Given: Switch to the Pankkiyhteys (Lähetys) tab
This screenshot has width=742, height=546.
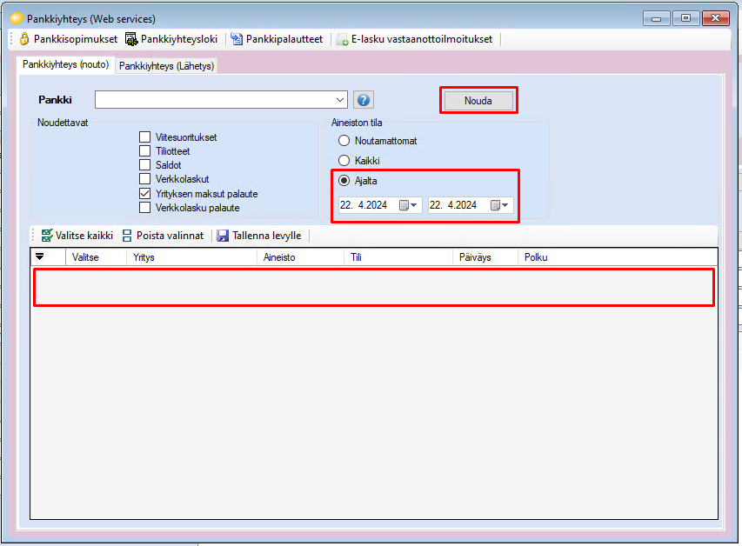Looking at the screenshot, I should coord(166,65).
